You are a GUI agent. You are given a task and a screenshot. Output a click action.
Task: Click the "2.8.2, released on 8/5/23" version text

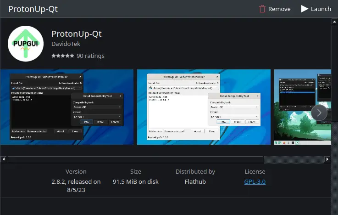click(76, 186)
